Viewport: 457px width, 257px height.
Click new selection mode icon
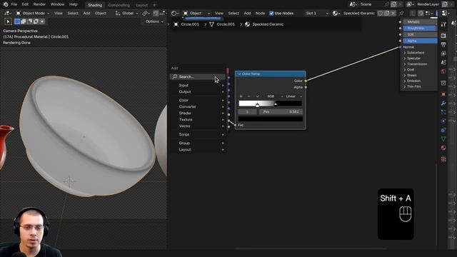[17, 21]
